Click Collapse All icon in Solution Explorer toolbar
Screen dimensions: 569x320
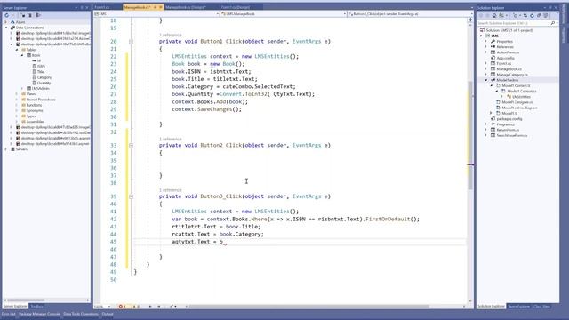click(539, 16)
